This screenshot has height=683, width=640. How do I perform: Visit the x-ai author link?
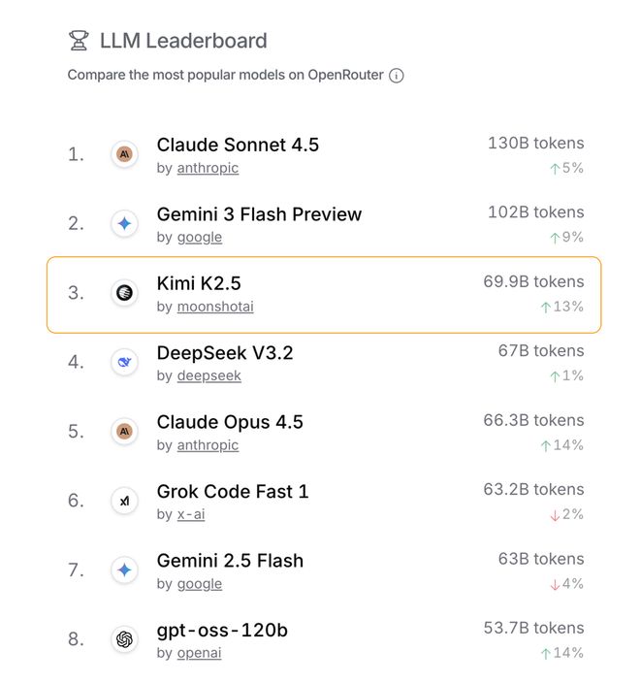click(191, 514)
